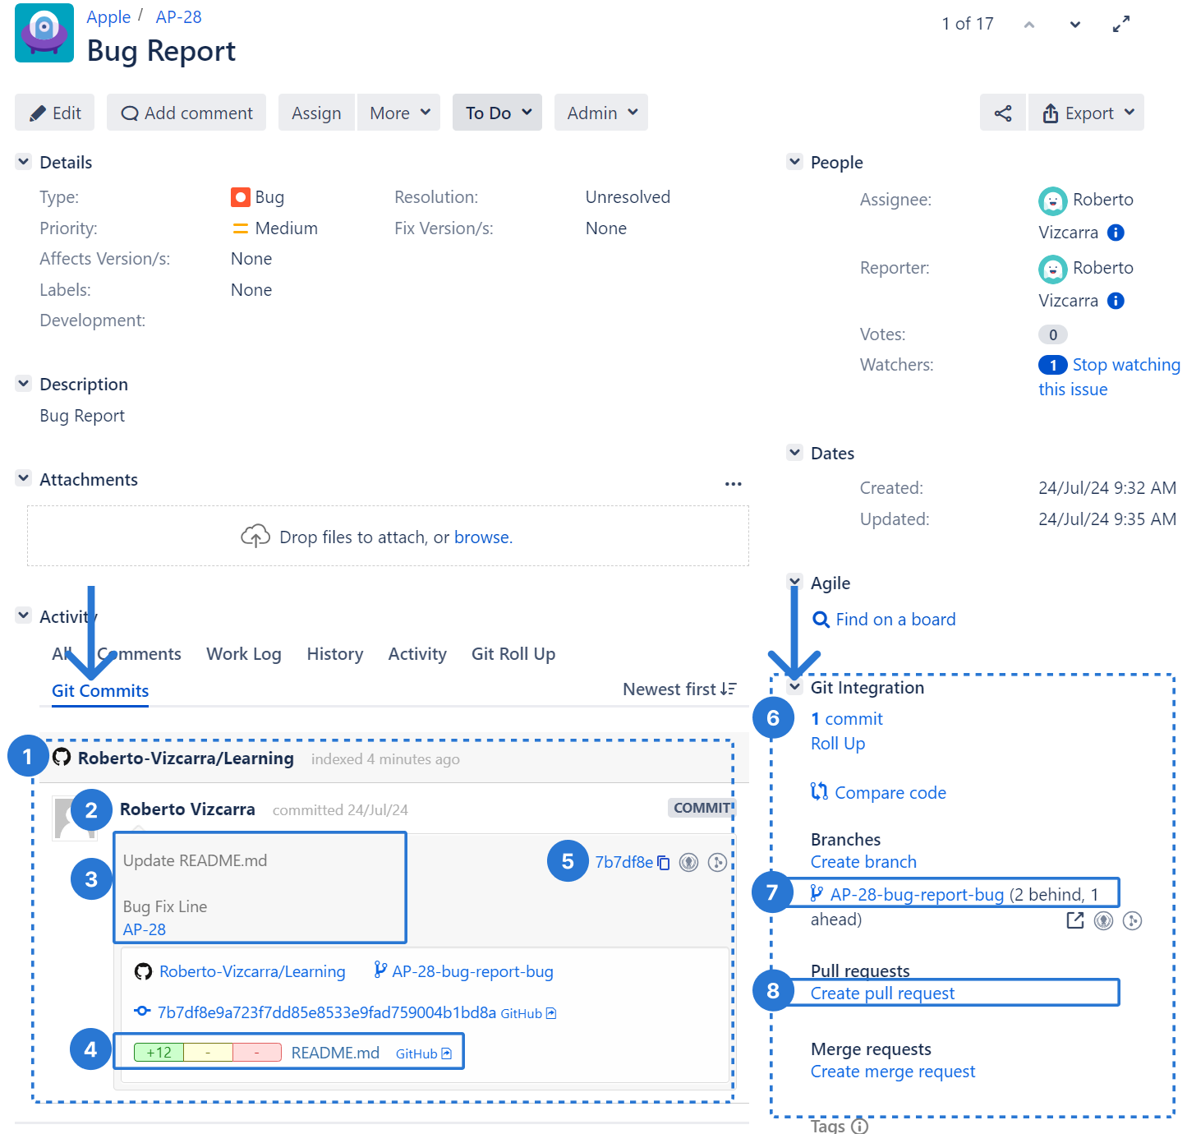Collapse the Description section

point(24,384)
